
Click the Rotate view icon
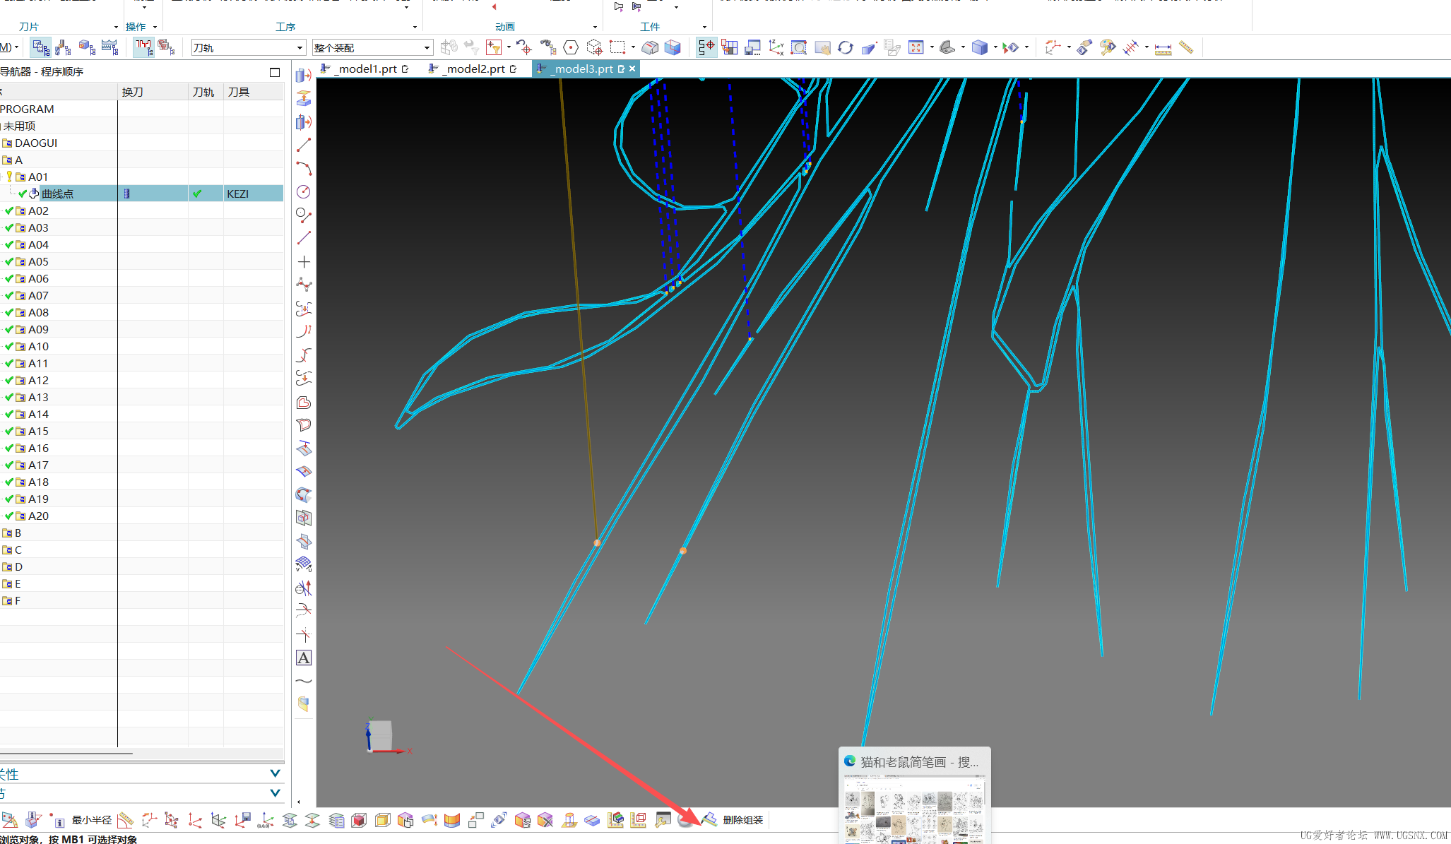[x=846, y=47]
